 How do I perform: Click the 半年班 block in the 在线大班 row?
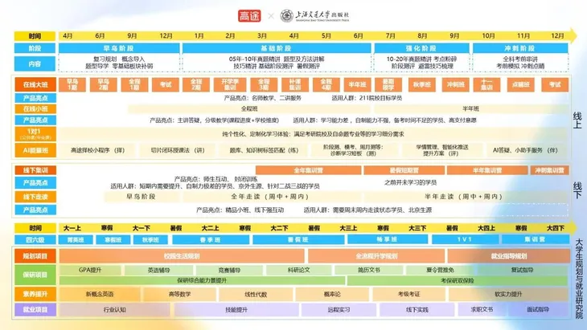click(x=358, y=85)
